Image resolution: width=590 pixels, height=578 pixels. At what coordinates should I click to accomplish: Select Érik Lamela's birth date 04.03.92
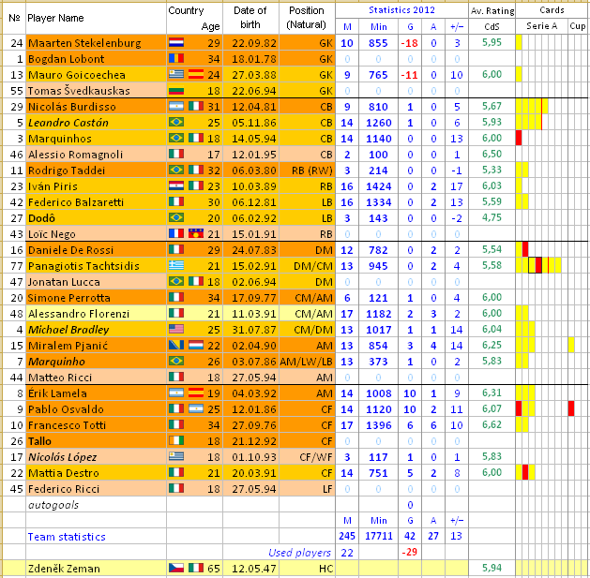(x=250, y=393)
